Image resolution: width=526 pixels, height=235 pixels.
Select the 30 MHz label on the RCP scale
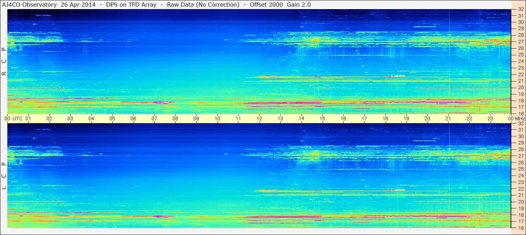(x=521, y=22)
